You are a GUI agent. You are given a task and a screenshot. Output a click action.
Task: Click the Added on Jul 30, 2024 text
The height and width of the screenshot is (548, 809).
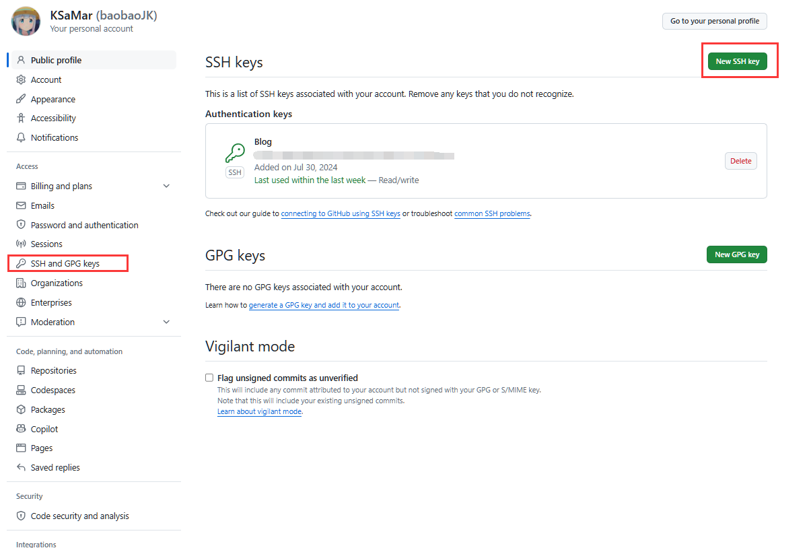coord(296,167)
